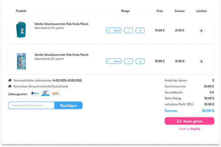Focus the Rabattcode/Gutschein input field
Screen dimensions: 221x147
coord(31,105)
